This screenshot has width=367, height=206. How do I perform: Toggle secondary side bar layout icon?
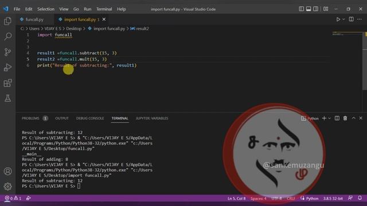pyautogui.click(x=316, y=9)
